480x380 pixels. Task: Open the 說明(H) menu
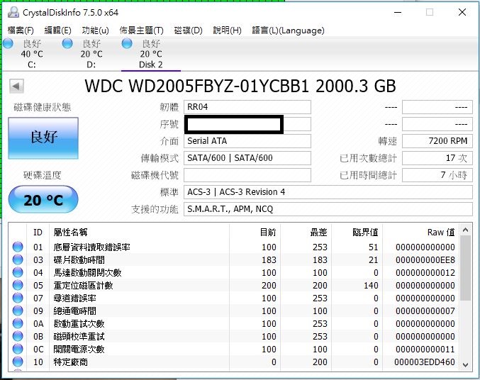[227, 30]
